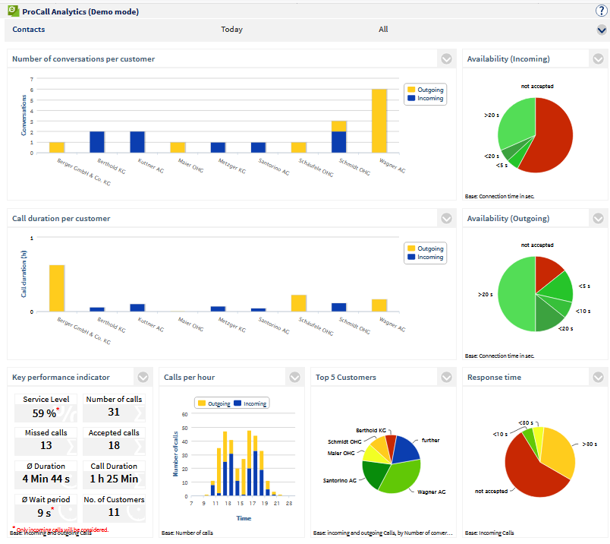Toggle Outgoing legend swatch in call duration chart
Viewport: 610px width, 544px height.
411,248
